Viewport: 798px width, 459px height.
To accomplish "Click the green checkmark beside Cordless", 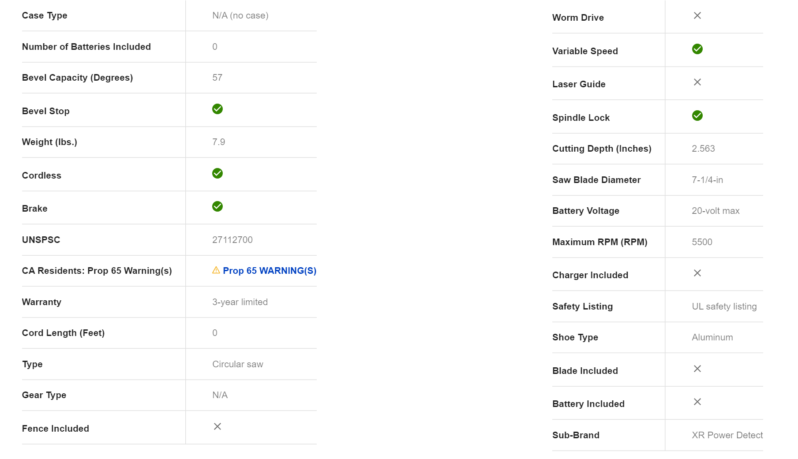I will [x=217, y=173].
